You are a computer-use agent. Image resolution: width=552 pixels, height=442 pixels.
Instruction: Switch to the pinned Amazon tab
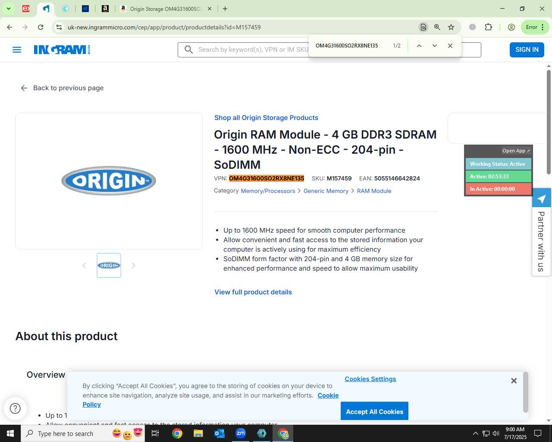click(x=105, y=9)
